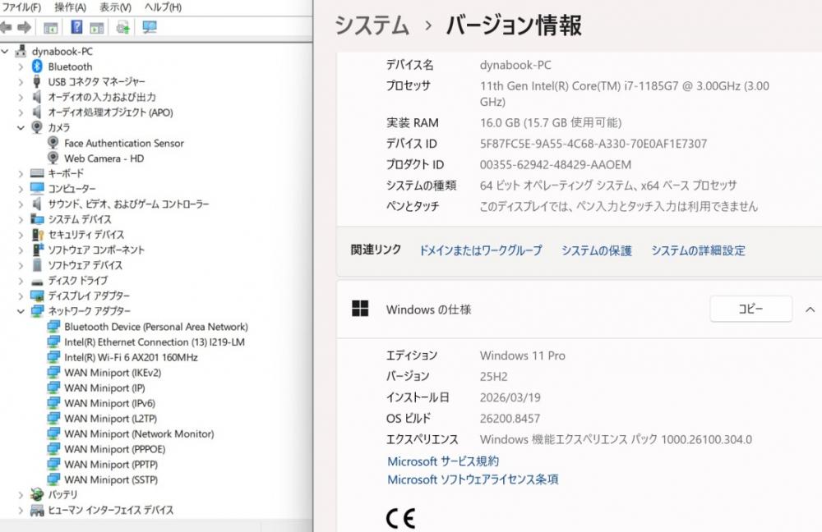The image size is (822, 532).
Task: Select Web Camera - HD device
Action: 104,158
